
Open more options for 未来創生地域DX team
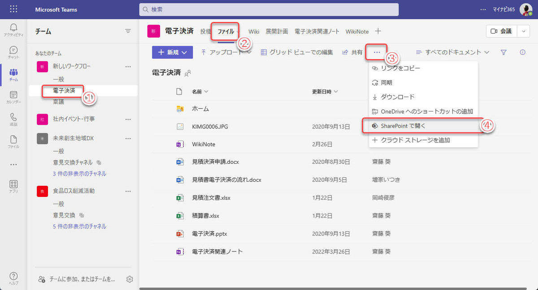pyautogui.click(x=128, y=138)
